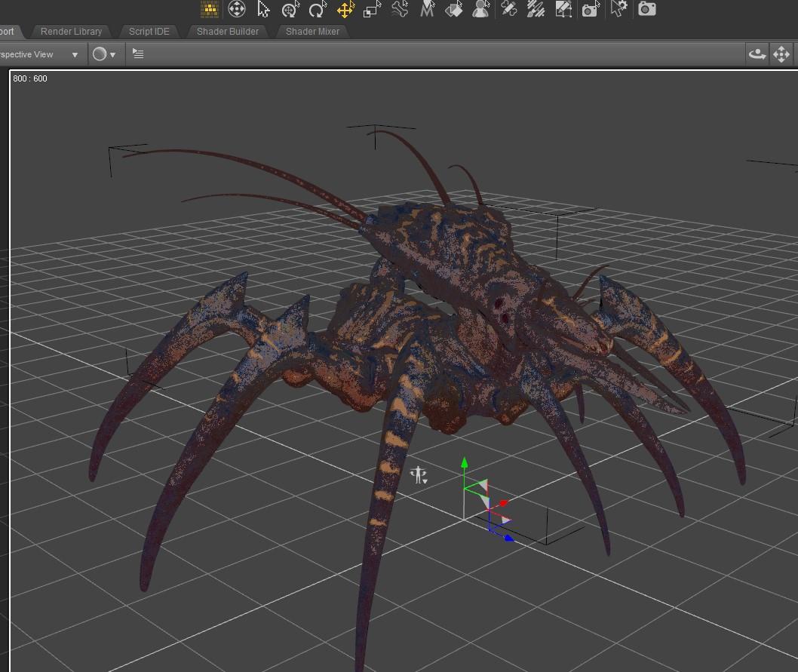Switch to the Script IDE tab
This screenshot has height=672, width=798.
coord(149,32)
